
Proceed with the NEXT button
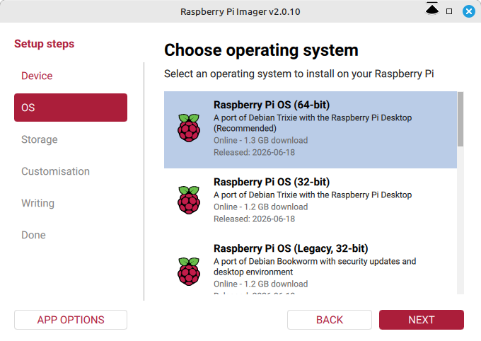(422, 320)
